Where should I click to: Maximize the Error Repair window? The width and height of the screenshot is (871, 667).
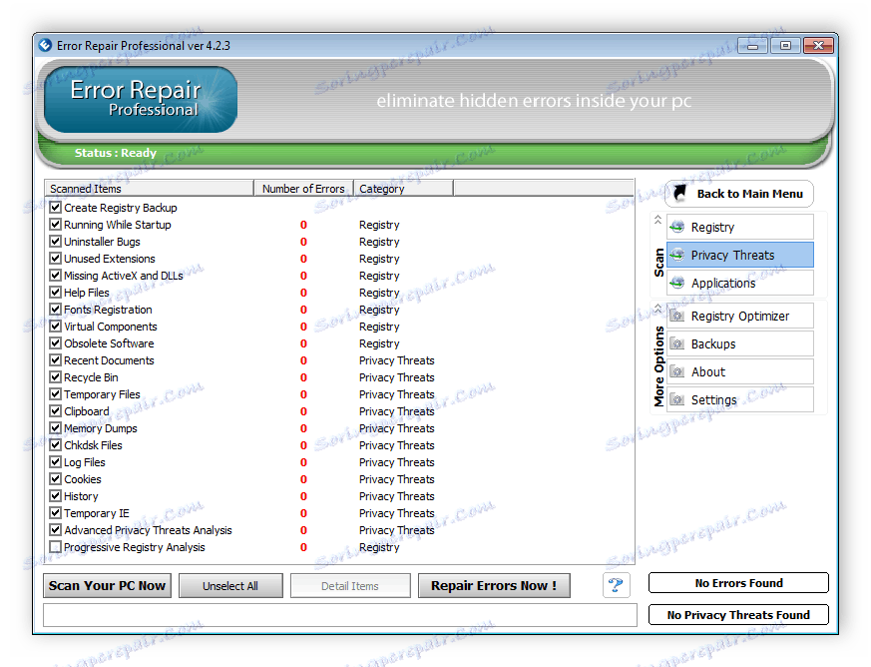(x=785, y=46)
